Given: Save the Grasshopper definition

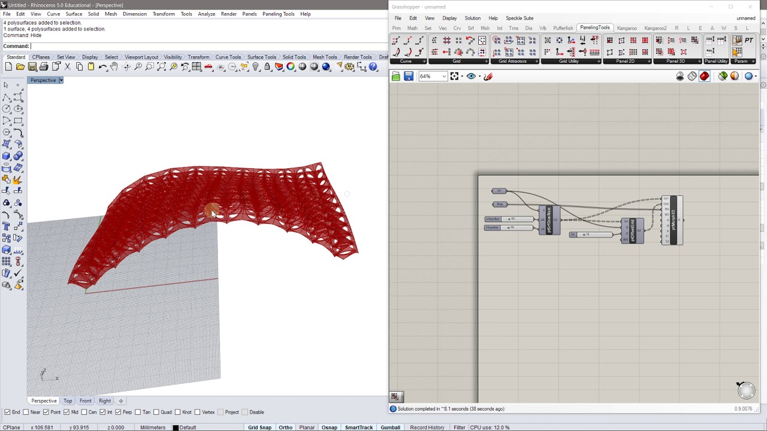Looking at the screenshot, I should click(x=408, y=76).
